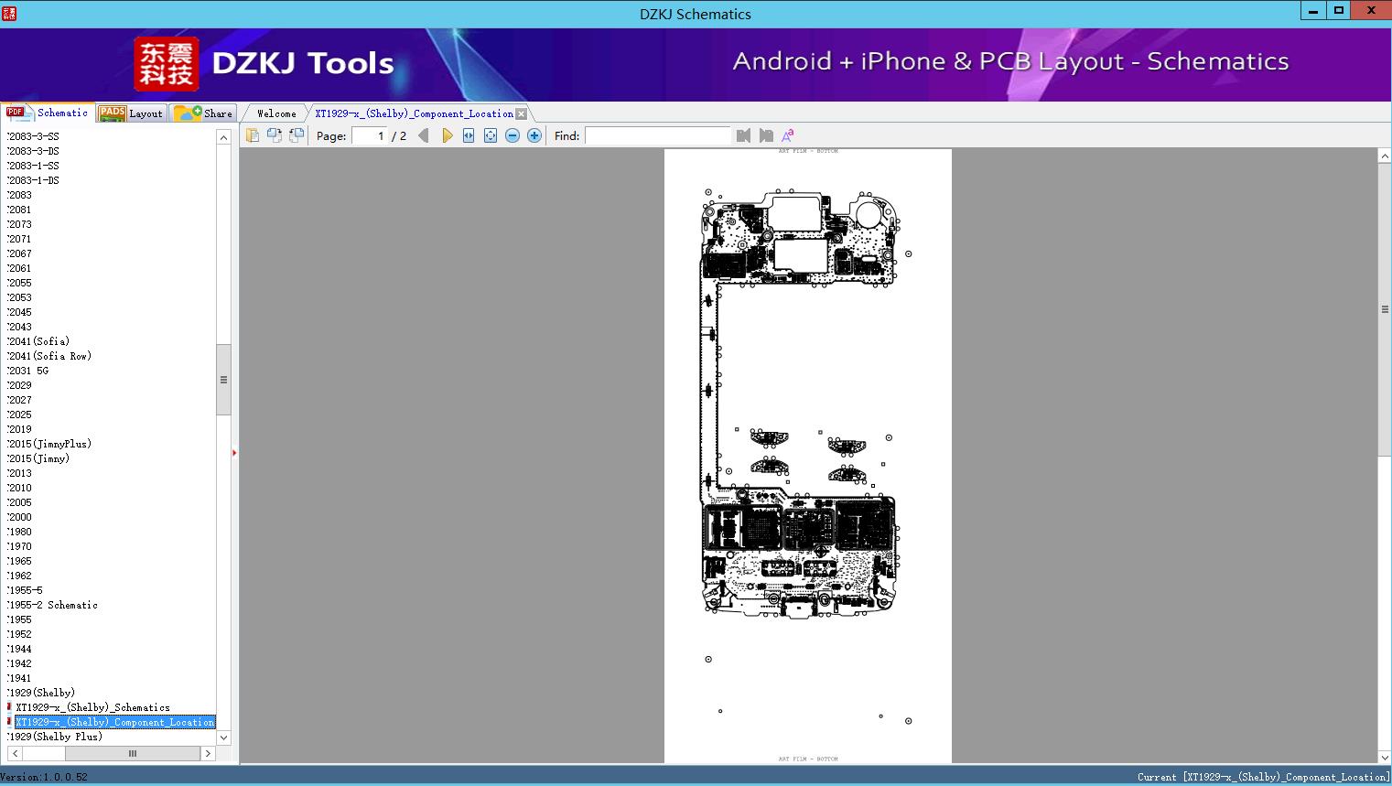Screen dimensions: 1392x786
Task: Click the page number input field
Action: [370, 135]
